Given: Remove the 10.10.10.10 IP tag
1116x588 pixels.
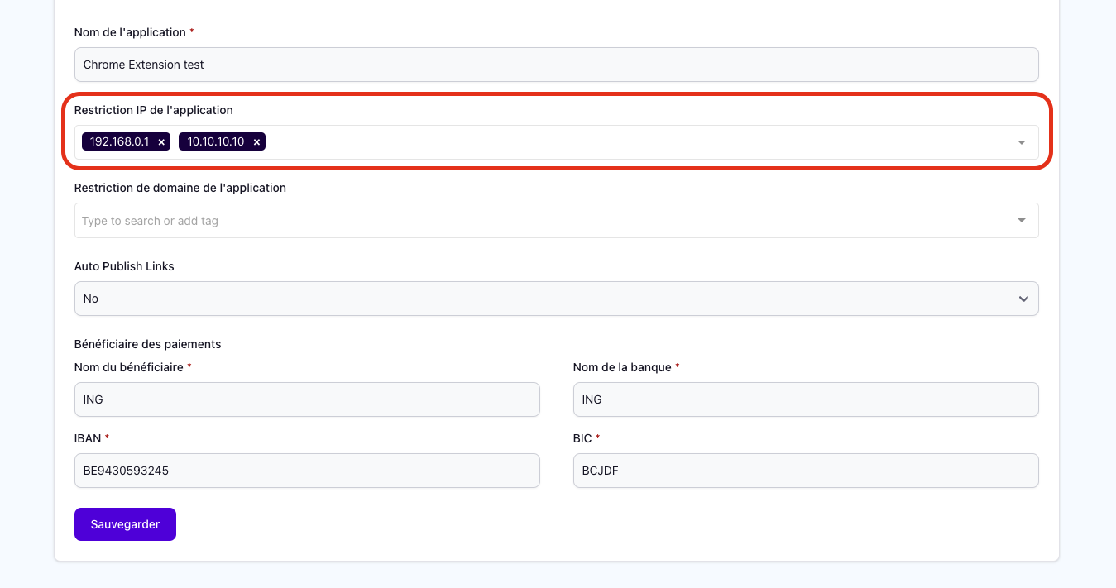Looking at the screenshot, I should 257,142.
